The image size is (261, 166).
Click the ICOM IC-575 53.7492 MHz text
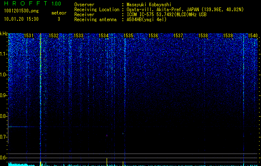(x=166, y=15)
